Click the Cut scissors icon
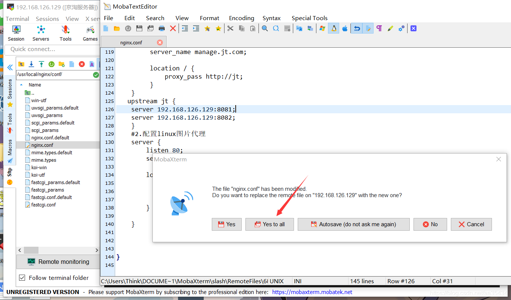Viewport: 511px width, 300px height. pyautogui.click(x=230, y=28)
